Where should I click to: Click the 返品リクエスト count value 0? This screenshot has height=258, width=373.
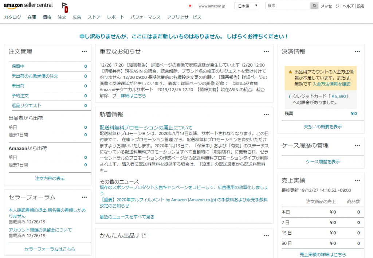(86, 105)
